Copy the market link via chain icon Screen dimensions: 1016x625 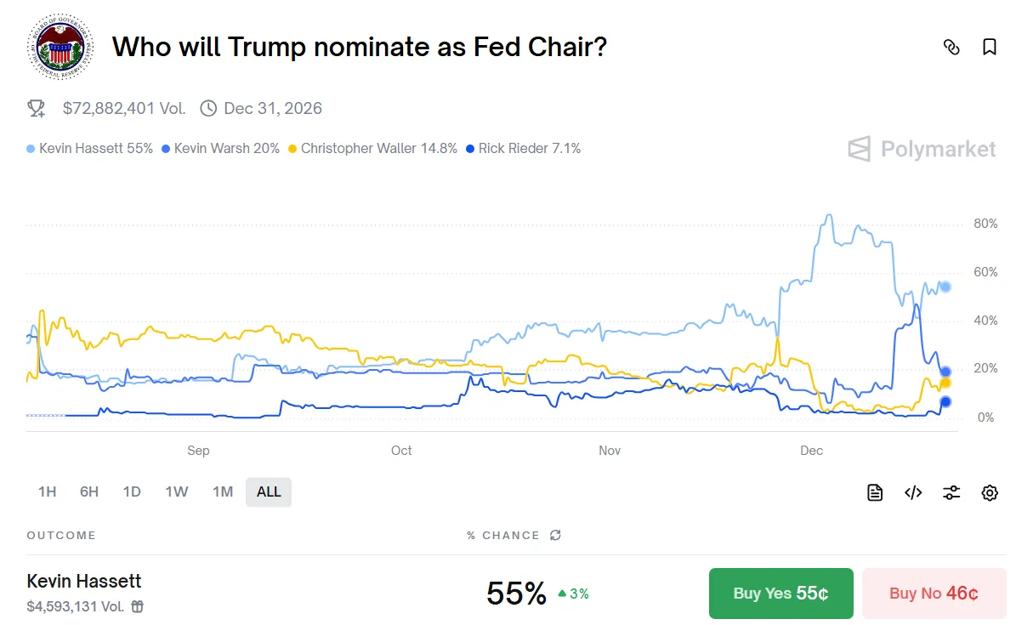click(x=951, y=48)
